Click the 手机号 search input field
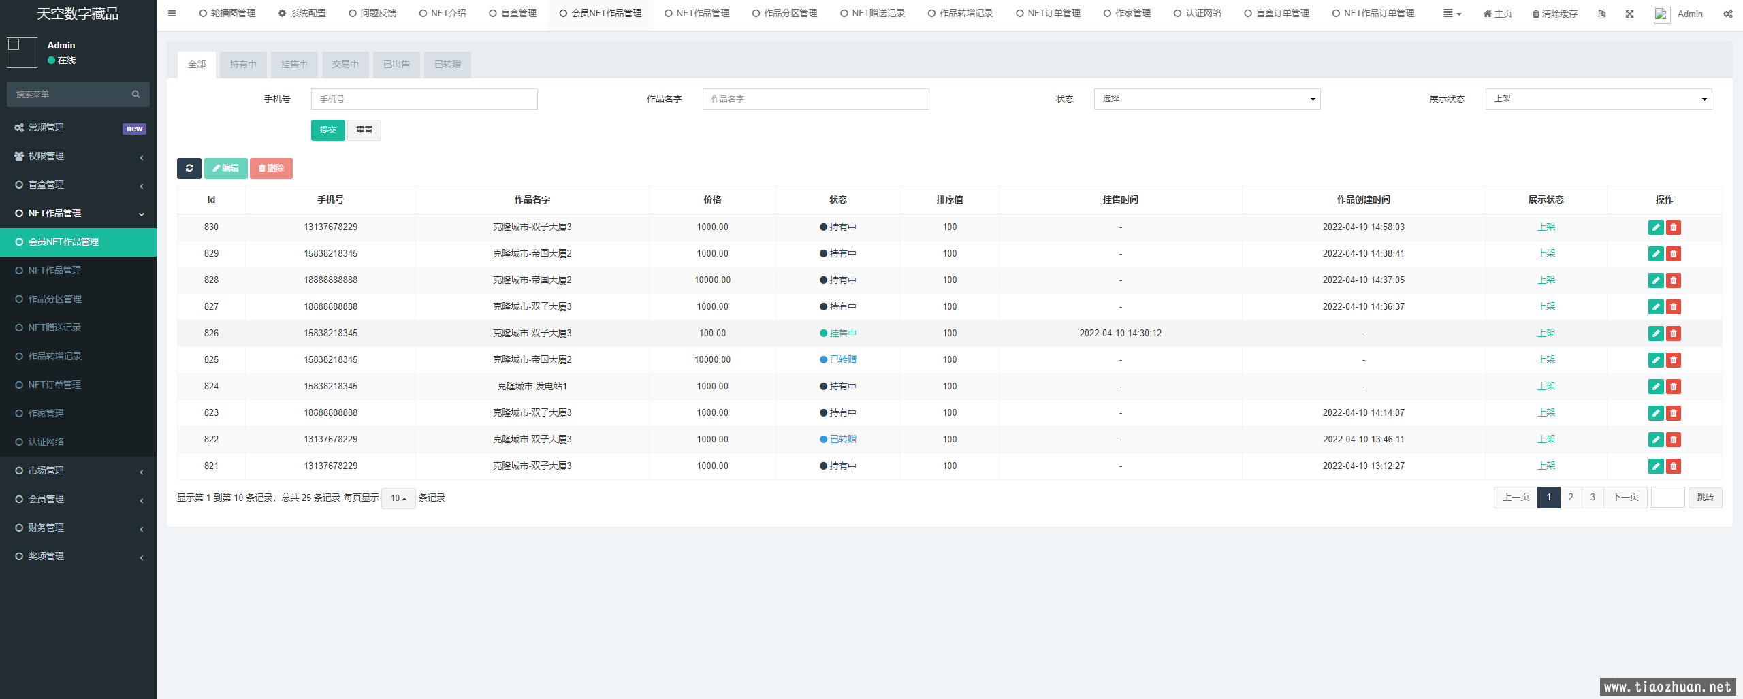 (x=424, y=99)
